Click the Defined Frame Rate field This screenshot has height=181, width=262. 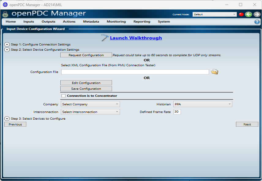[x=177, y=112]
